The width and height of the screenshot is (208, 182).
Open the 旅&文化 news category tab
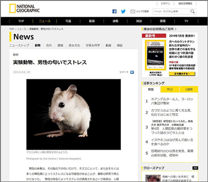pos(74,45)
